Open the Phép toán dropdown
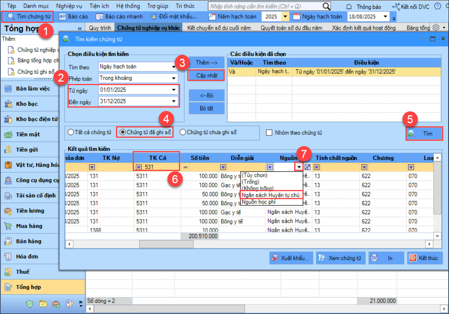This screenshot has width=449, height=314. click(174, 78)
